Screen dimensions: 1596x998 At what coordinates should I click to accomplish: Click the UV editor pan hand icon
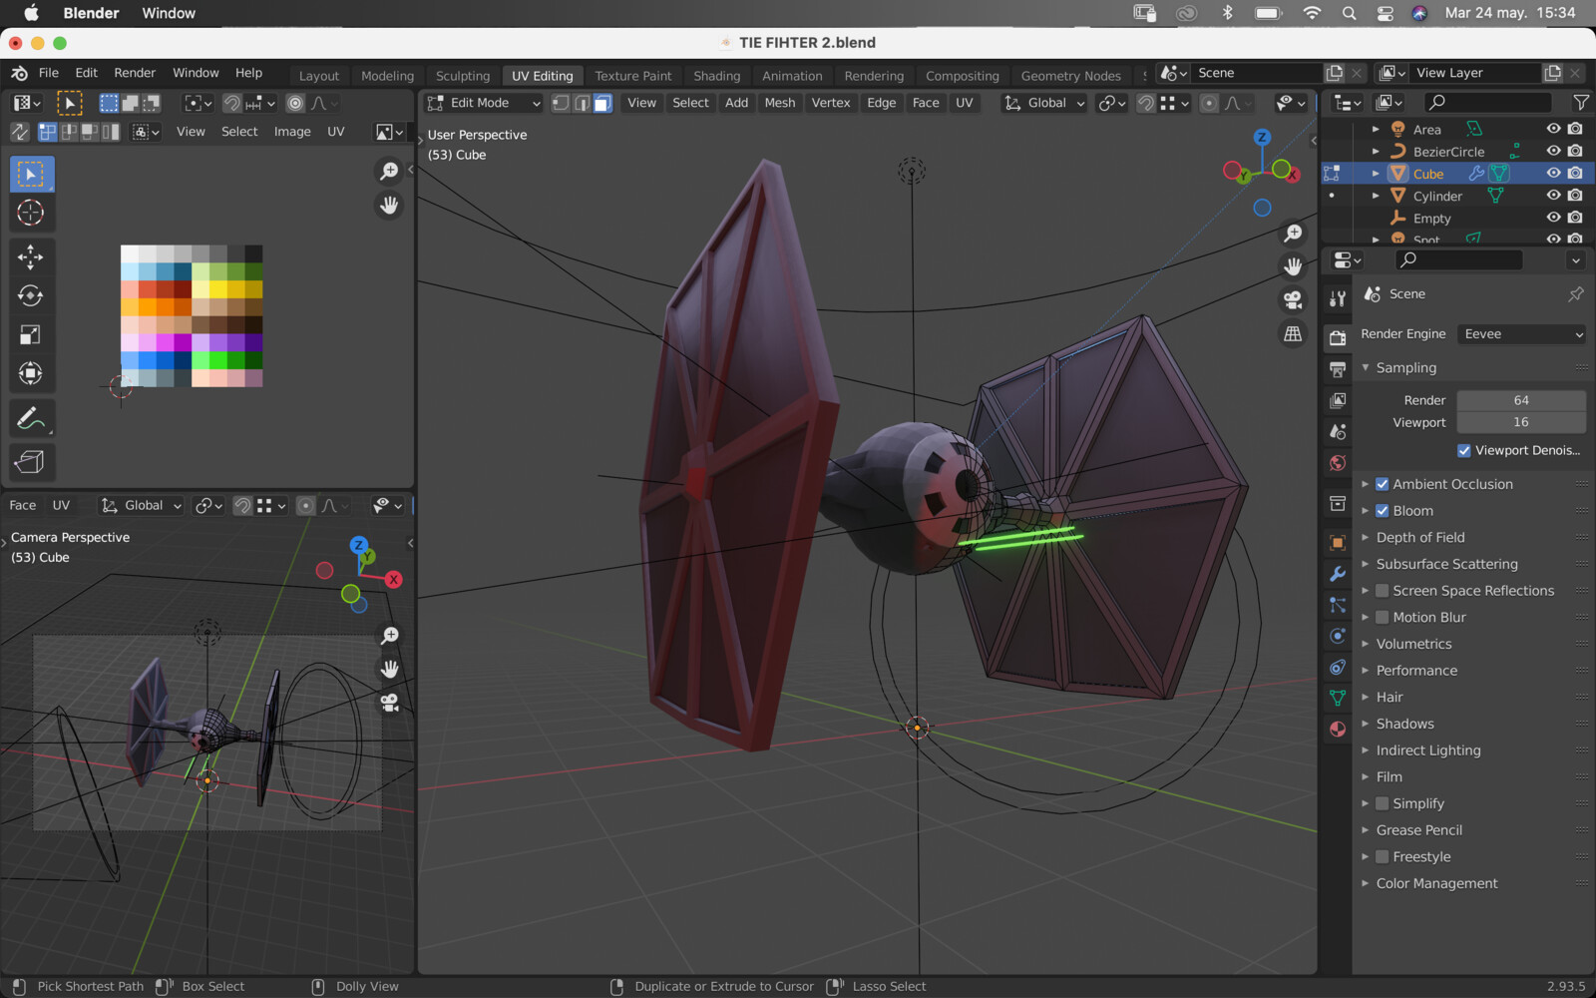coord(389,205)
